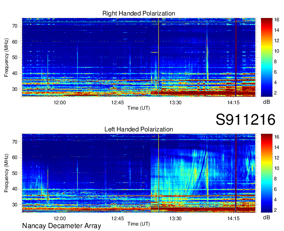
Task: Click the 14:15 tick of Right Handed plot
Action: coord(233,103)
